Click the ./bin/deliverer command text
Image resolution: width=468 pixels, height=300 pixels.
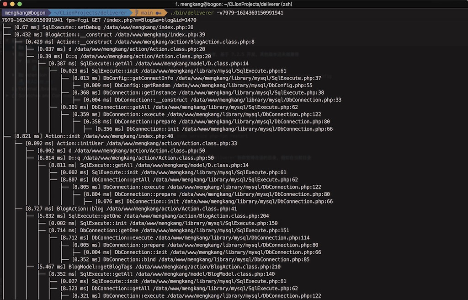point(191,13)
